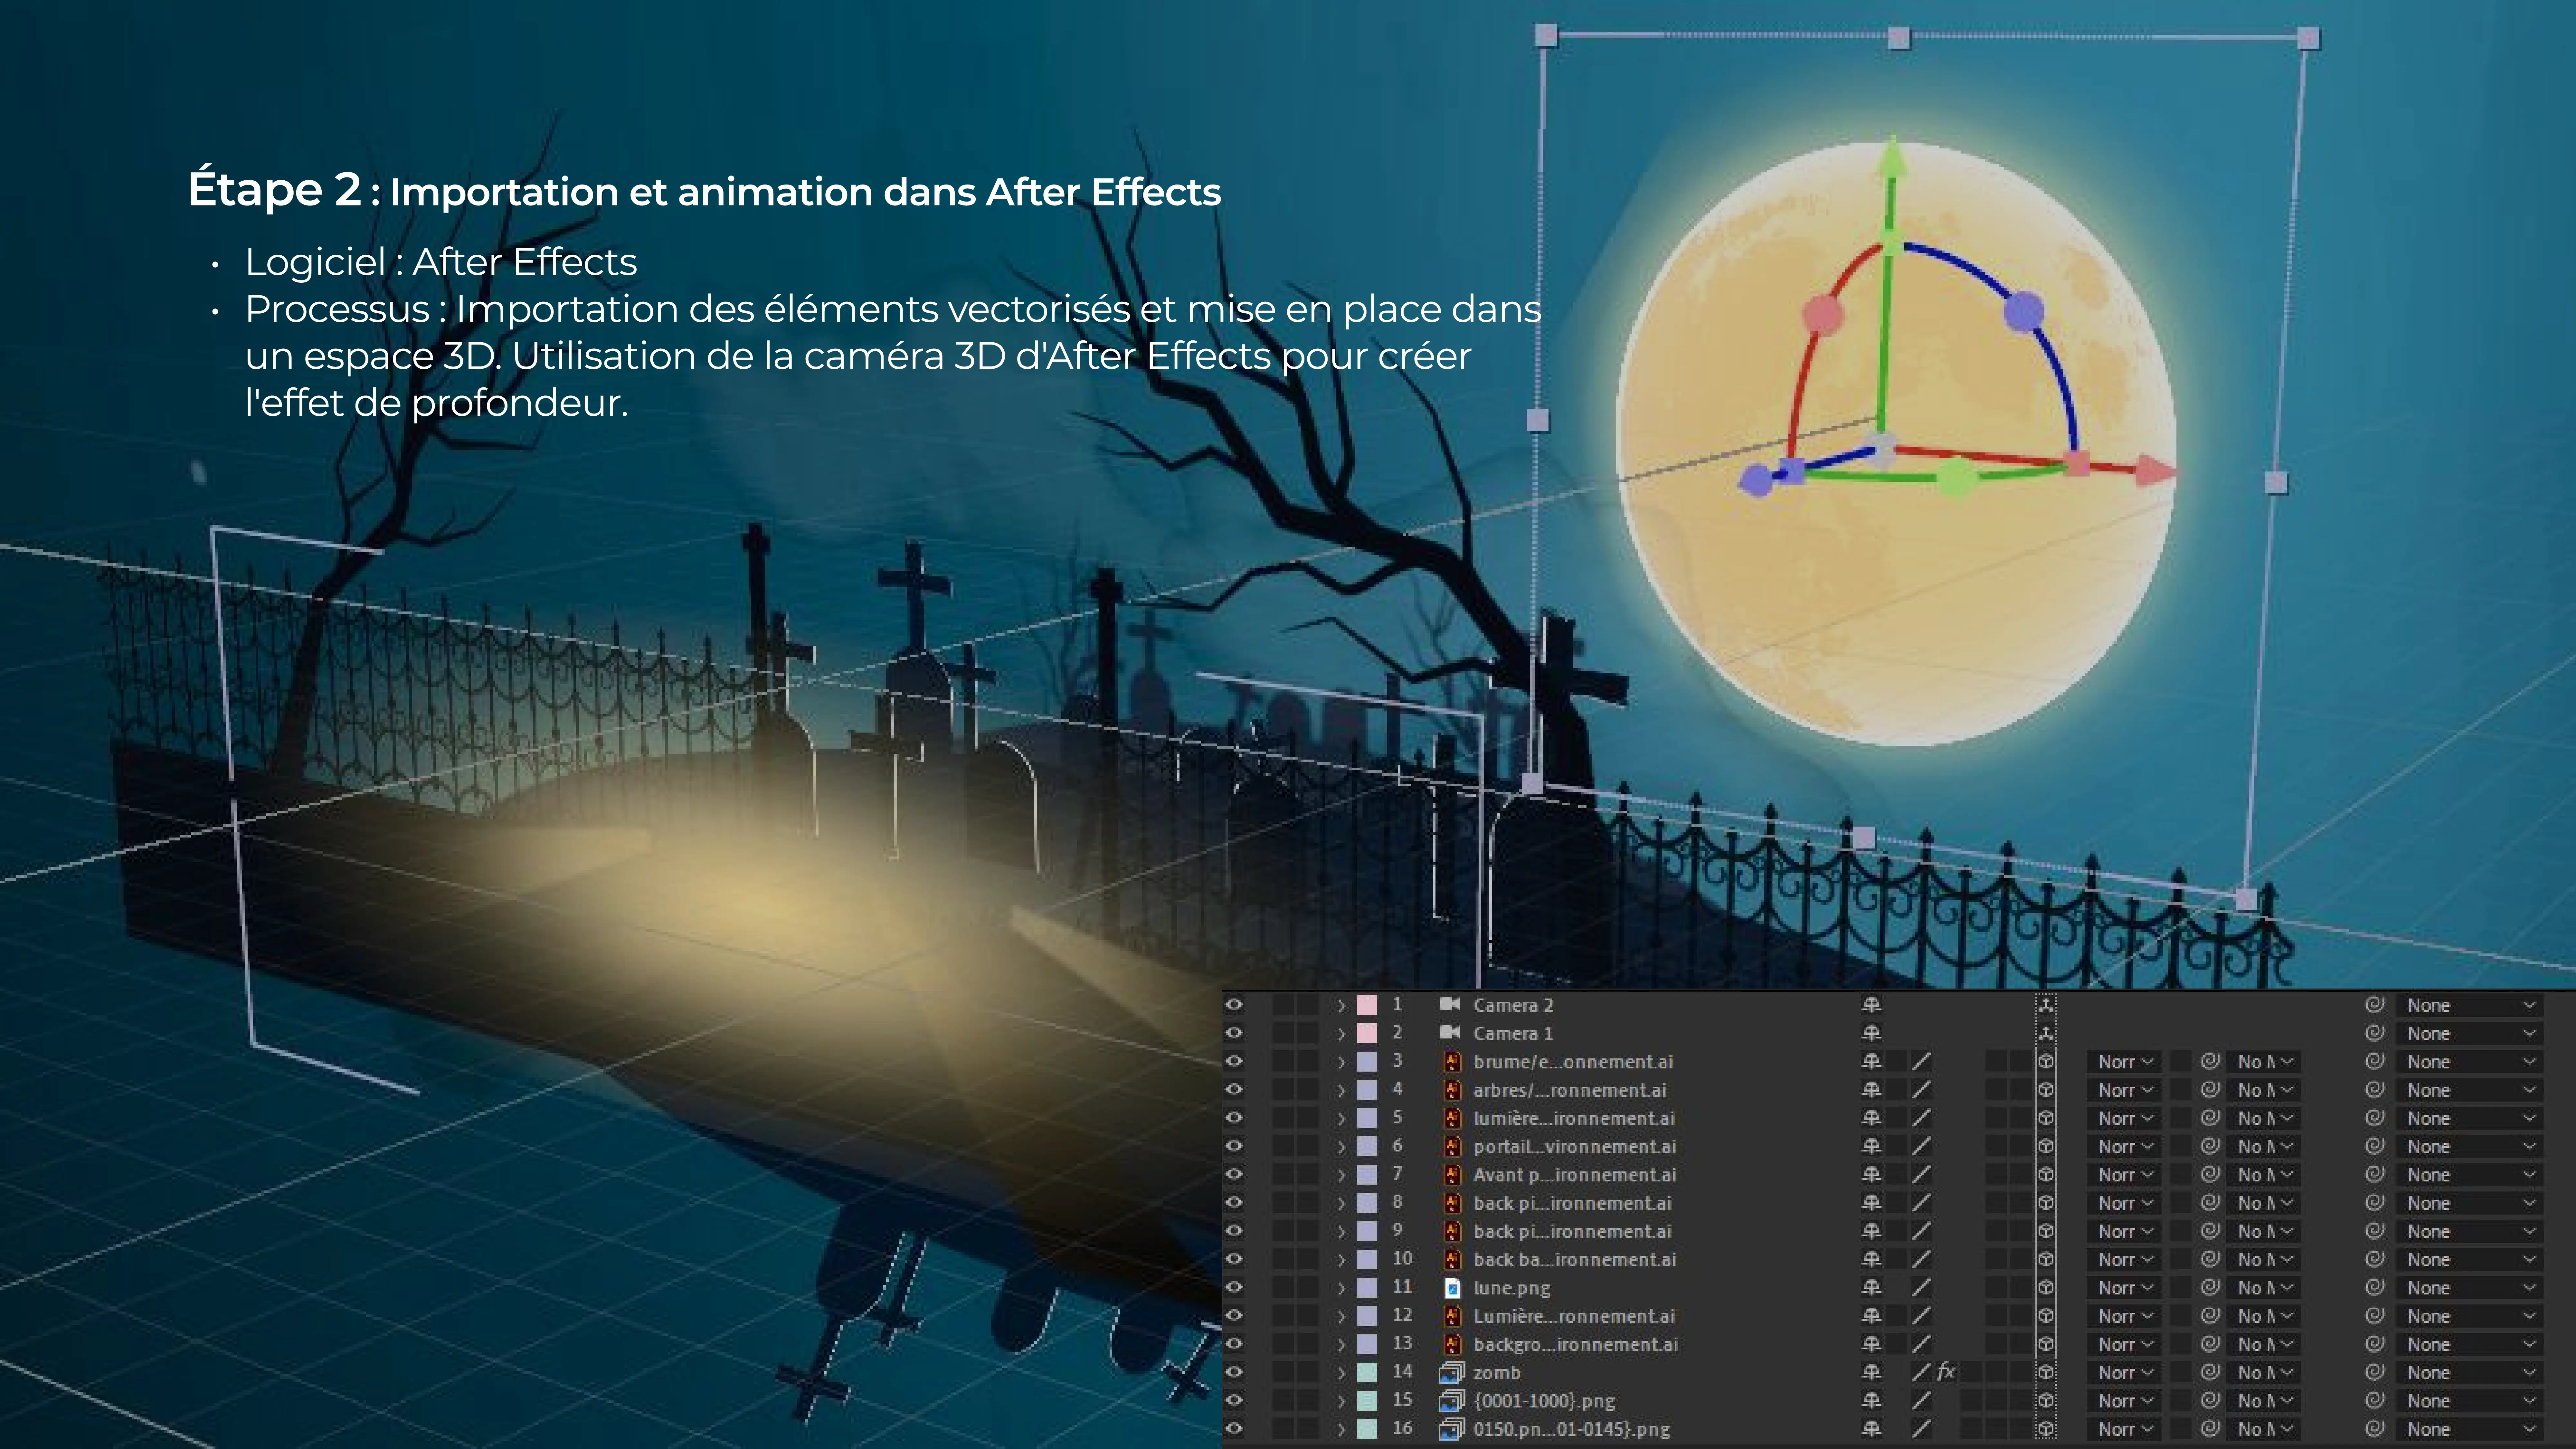The height and width of the screenshot is (1449, 2576).
Task: Click the track matte pick whip on zomb layer
Action: [x=2210, y=1372]
